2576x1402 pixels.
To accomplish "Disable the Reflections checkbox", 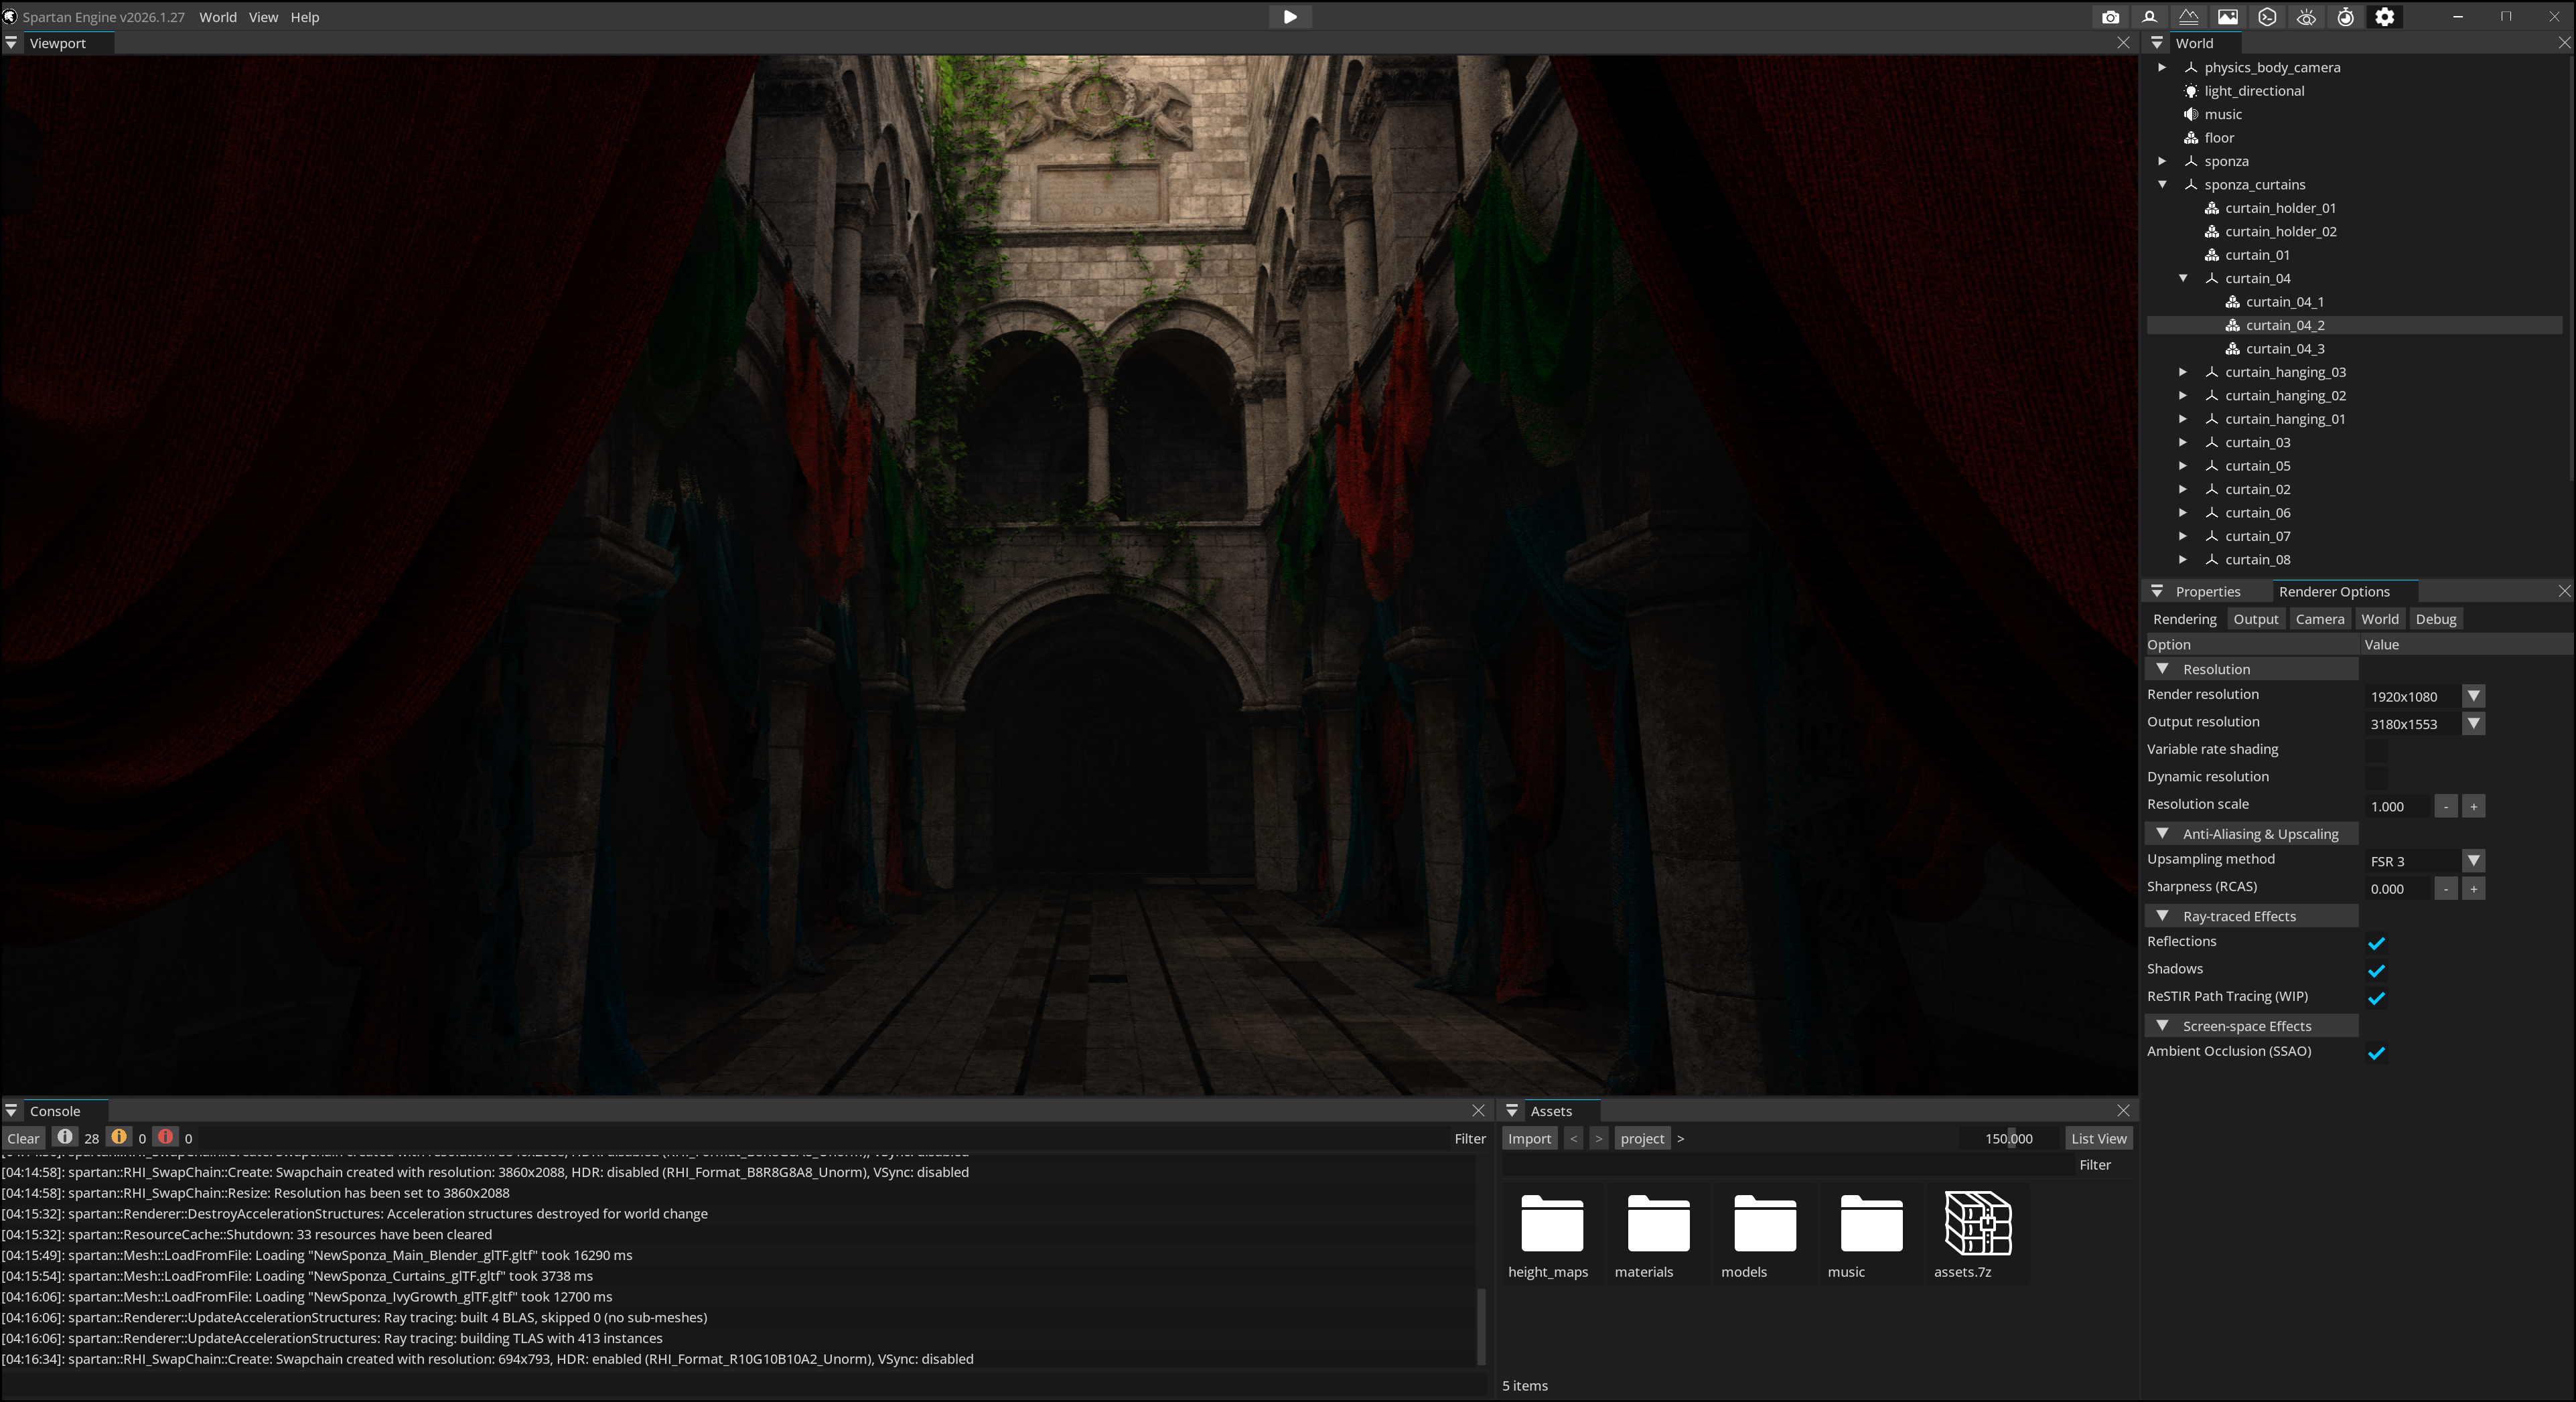I will [2377, 942].
